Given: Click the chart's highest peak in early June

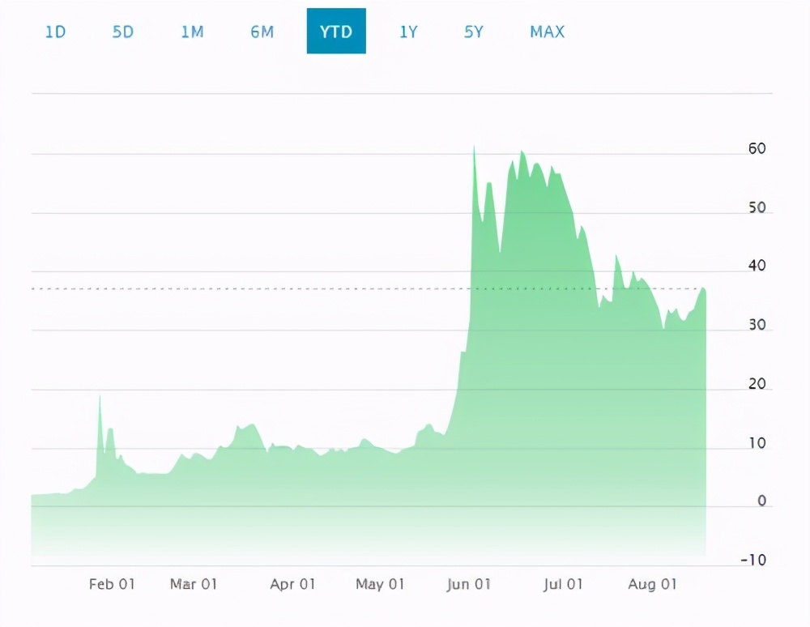Looking at the screenshot, I should [x=474, y=148].
